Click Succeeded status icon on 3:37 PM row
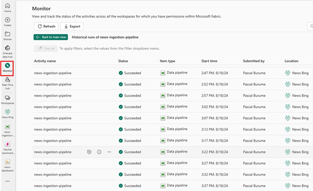The width and height of the screenshot is (313, 191). (121, 186)
